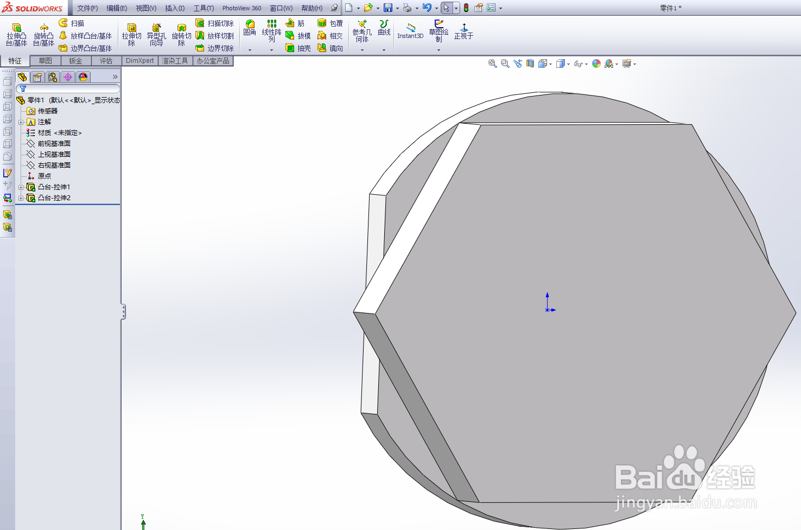This screenshot has width=801, height=530.
Task: Open the 编辑(E) menu
Action: (x=117, y=8)
